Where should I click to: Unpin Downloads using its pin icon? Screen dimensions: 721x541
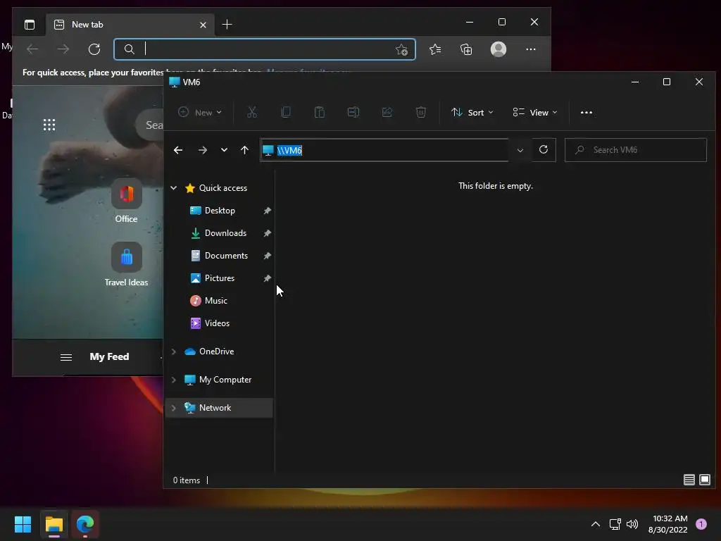click(267, 233)
